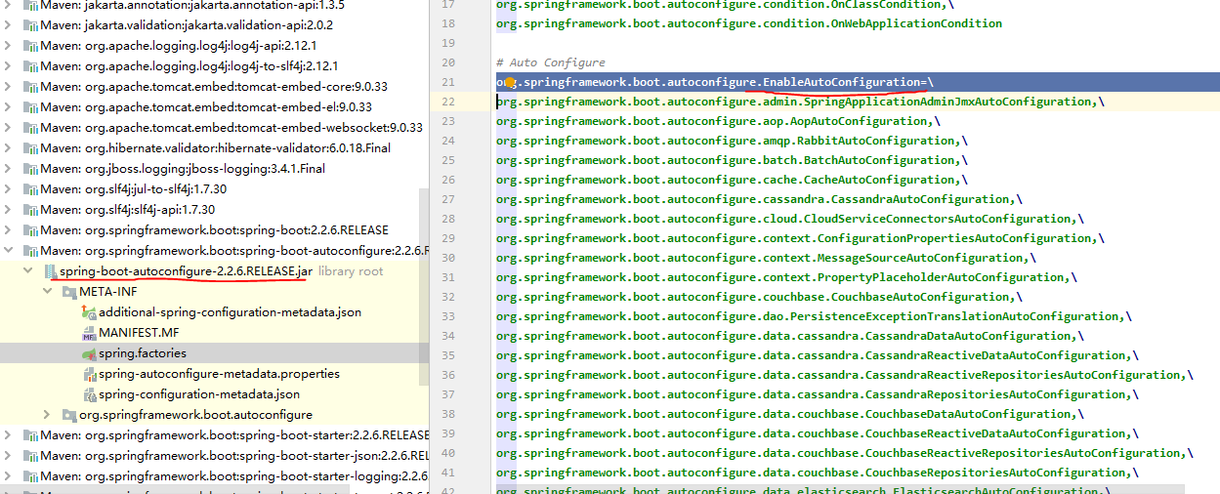The height and width of the screenshot is (494, 1220).
Task: Click OnWebApplicationCondition line in editor
Action: pyautogui.click(x=748, y=23)
